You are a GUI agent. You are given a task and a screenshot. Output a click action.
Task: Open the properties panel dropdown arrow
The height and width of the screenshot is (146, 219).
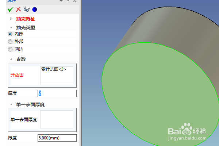click(x=61, y=1)
